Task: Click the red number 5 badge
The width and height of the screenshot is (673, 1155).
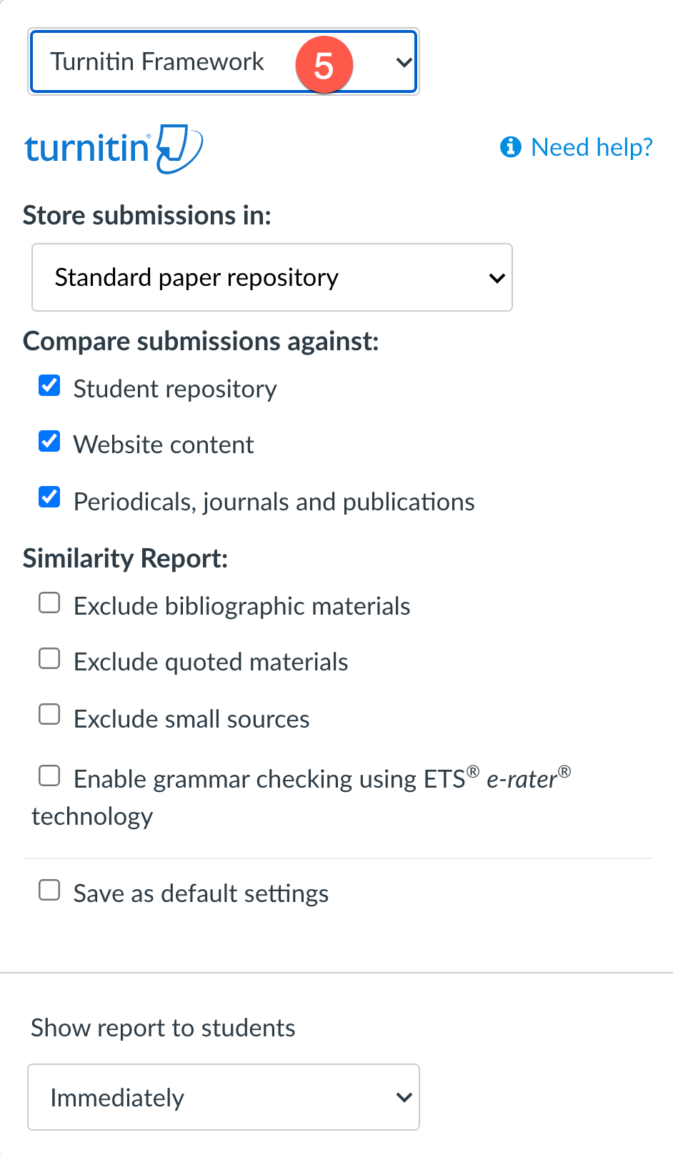Action: pos(324,66)
